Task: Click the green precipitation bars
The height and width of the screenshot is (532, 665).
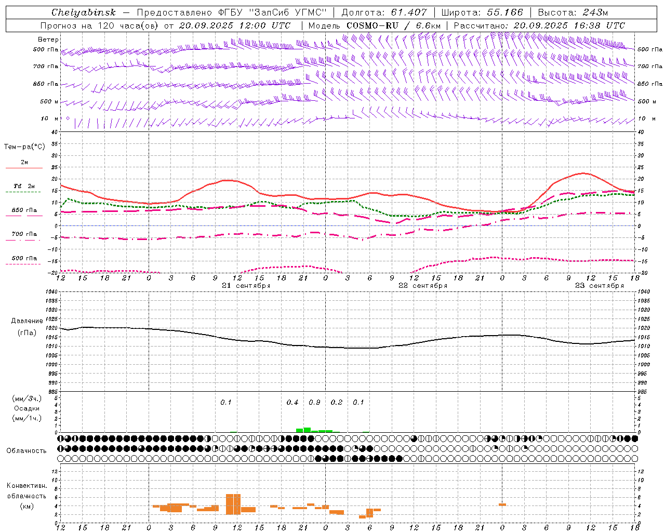Action: (x=314, y=430)
